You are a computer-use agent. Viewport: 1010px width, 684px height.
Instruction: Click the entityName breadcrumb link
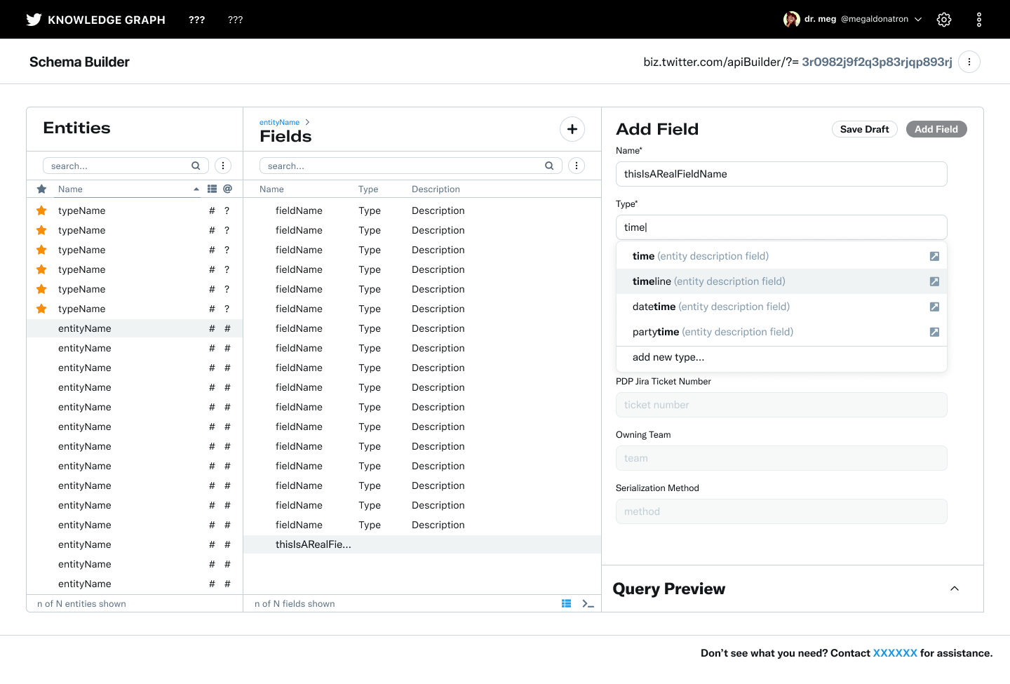click(x=279, y=122)
